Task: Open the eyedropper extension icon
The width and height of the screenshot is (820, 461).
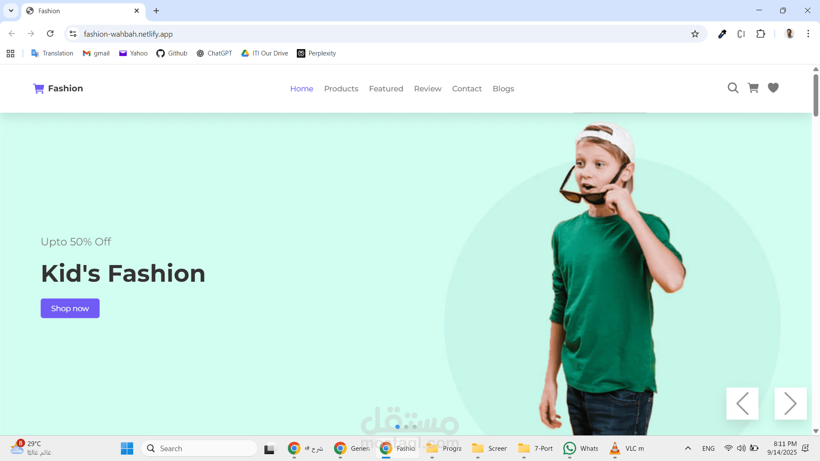Action: click(722, 34)
